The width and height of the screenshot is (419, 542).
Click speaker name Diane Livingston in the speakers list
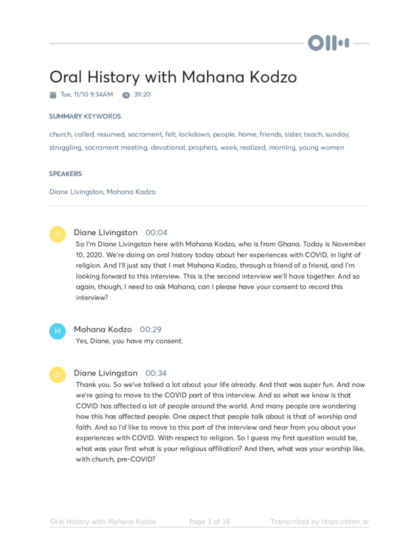tap(76, 192)
